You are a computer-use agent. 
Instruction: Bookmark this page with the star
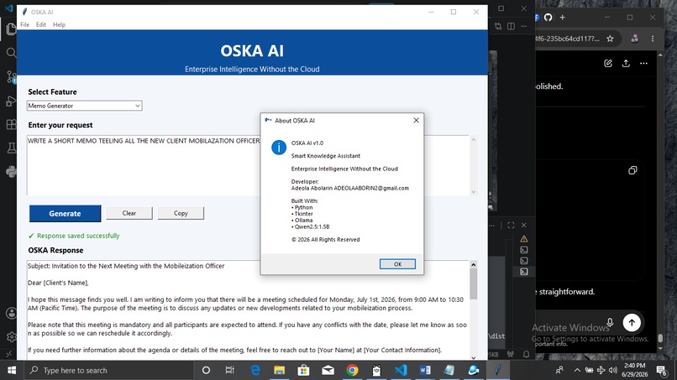pos(610,39)
